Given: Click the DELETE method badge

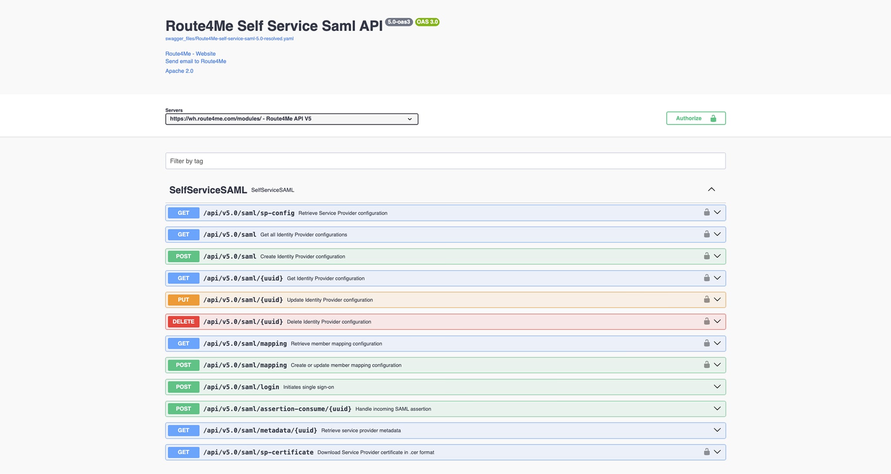Looking at the screenshot, I should point(184,321).
